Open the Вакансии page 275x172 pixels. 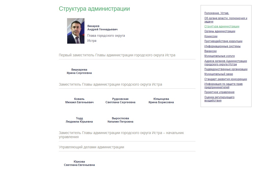[x=211, y=51]
